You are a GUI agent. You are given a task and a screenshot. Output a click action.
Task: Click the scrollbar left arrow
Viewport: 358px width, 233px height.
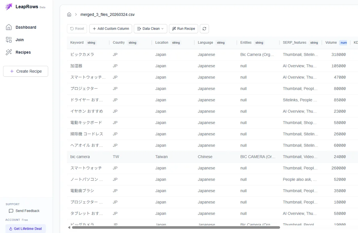tap(69, 227)
